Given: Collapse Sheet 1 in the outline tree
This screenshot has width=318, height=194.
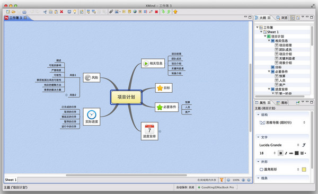Looking at the screenshot, I should point(261,32).
